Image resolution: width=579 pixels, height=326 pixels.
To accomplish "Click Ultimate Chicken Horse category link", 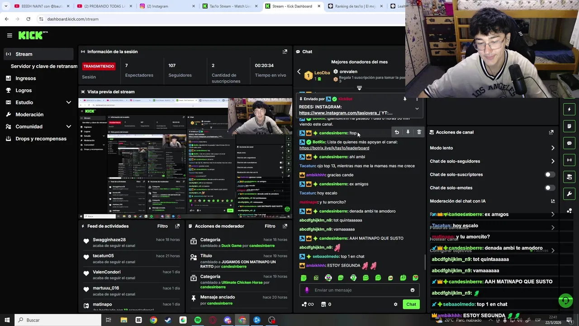I will click(x=243, y=283).
